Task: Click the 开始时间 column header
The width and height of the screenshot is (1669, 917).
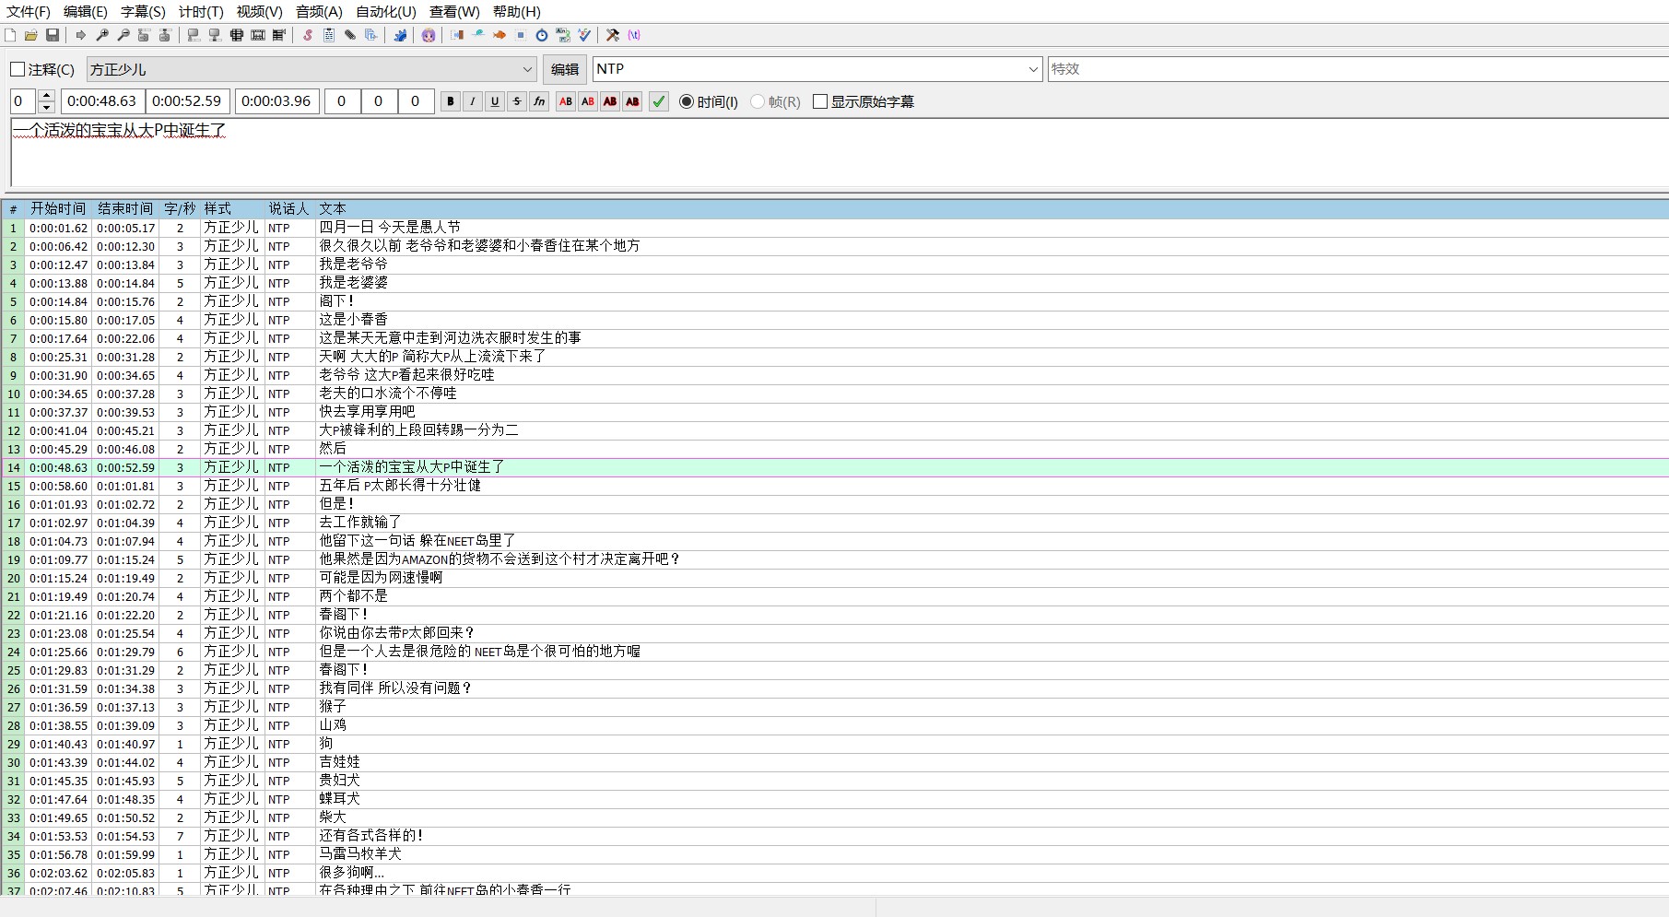Action: [x=58, y=209]
